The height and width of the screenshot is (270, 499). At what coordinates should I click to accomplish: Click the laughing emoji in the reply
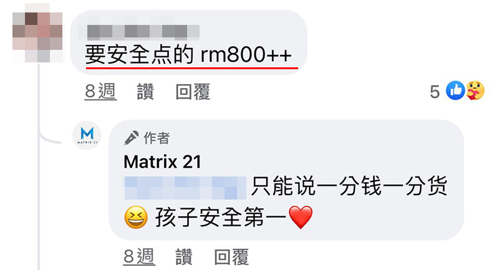pyautogui.click(x=136, y=218)
